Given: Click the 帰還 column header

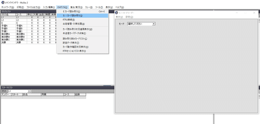Looking at the screenshot, I should pos(48,15).
